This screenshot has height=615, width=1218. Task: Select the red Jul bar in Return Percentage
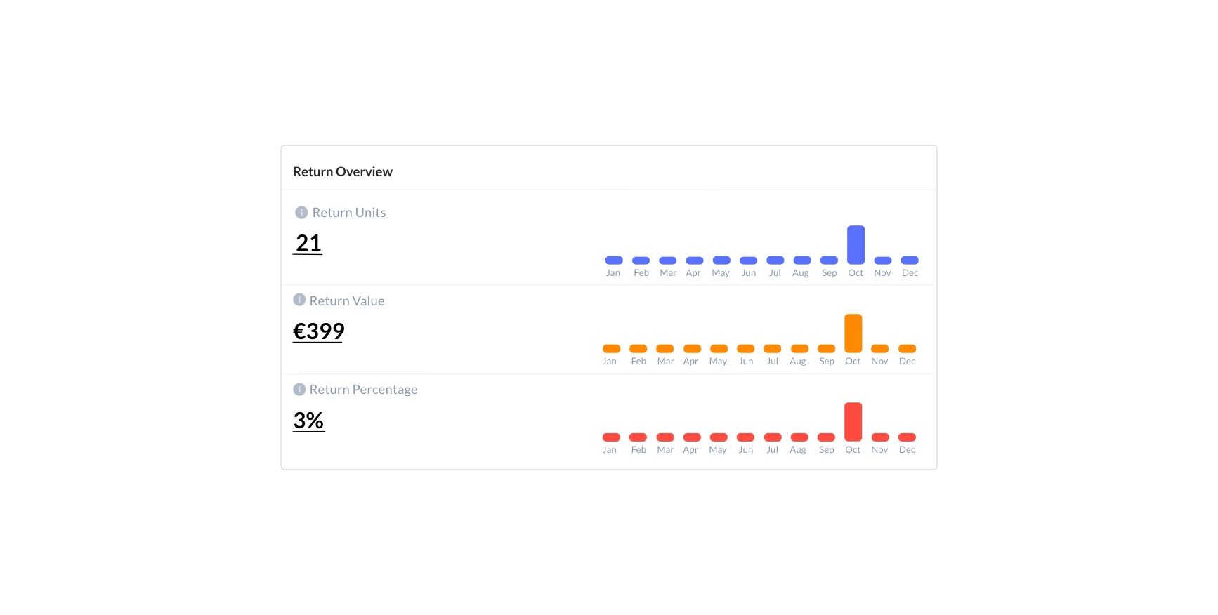click(773, 437)
